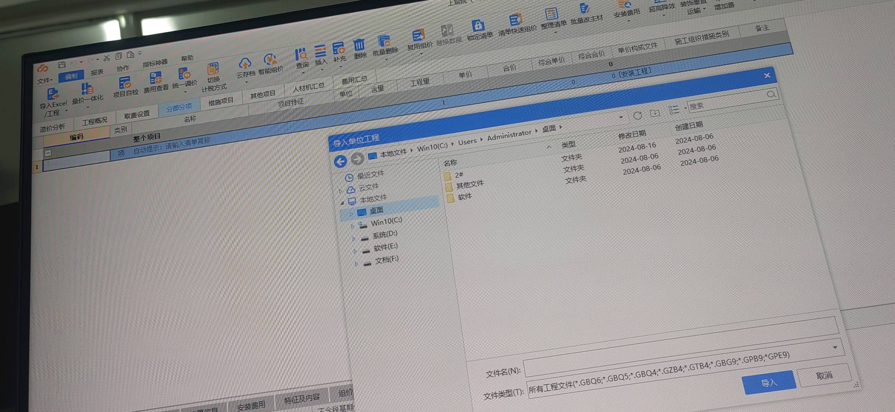This screenshot has height=412, width=895.
Task: Click the 统一调价 icon
Action: pos(184,74)
